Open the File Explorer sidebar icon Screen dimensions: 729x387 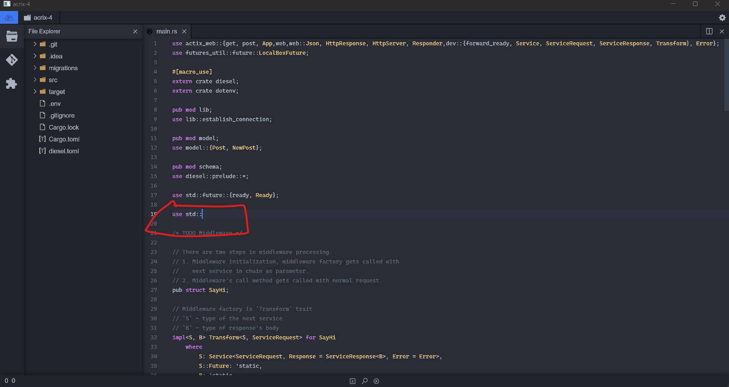[x=12, y=36]
